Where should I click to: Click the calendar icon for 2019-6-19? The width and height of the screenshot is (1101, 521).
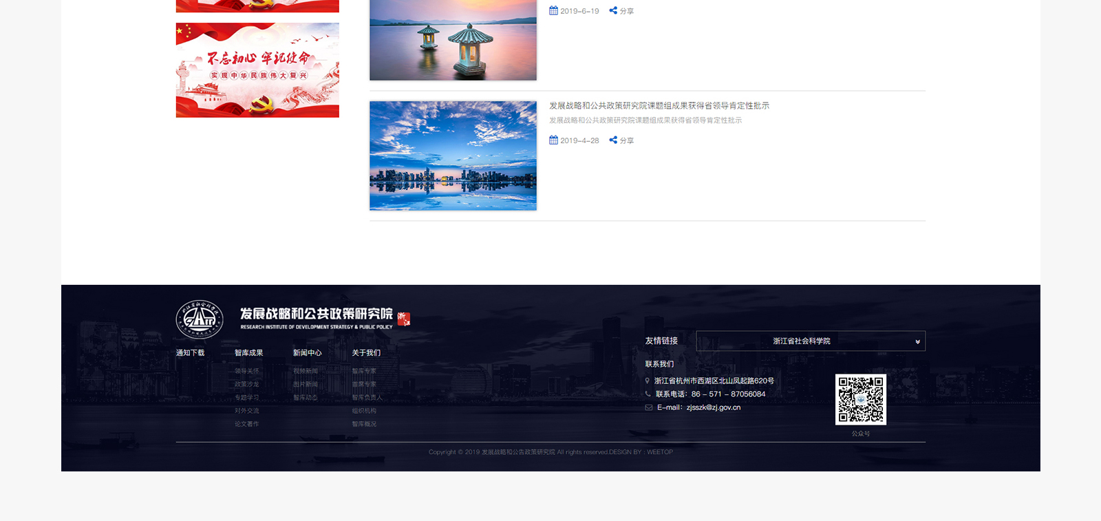(x=553, y=10)
